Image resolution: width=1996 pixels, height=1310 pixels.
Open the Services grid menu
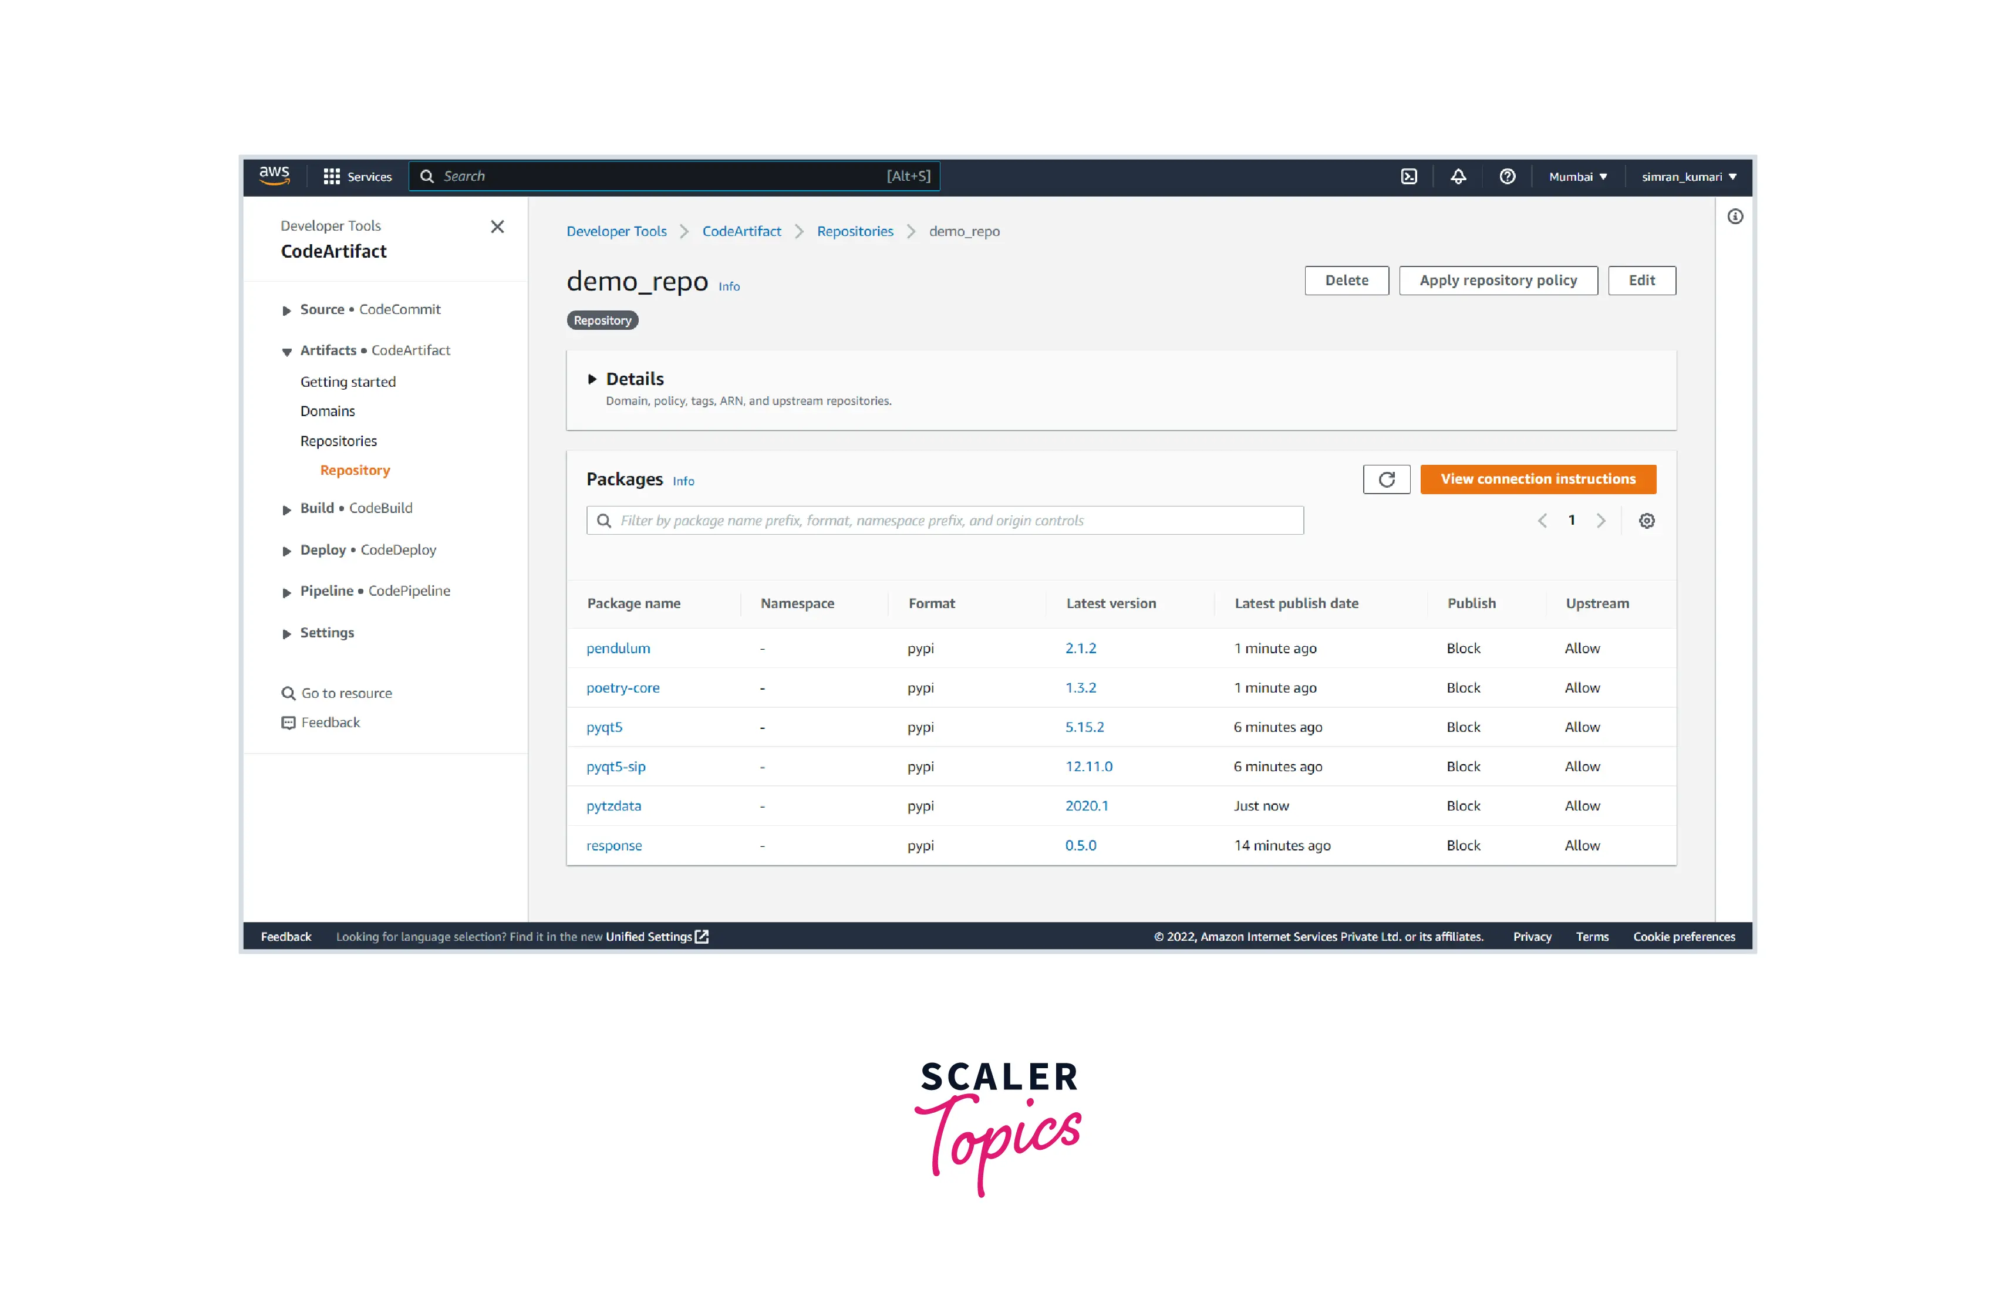[x=358, y=176]
